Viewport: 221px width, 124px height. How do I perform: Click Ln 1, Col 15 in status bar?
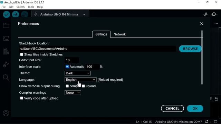[144, 122]
